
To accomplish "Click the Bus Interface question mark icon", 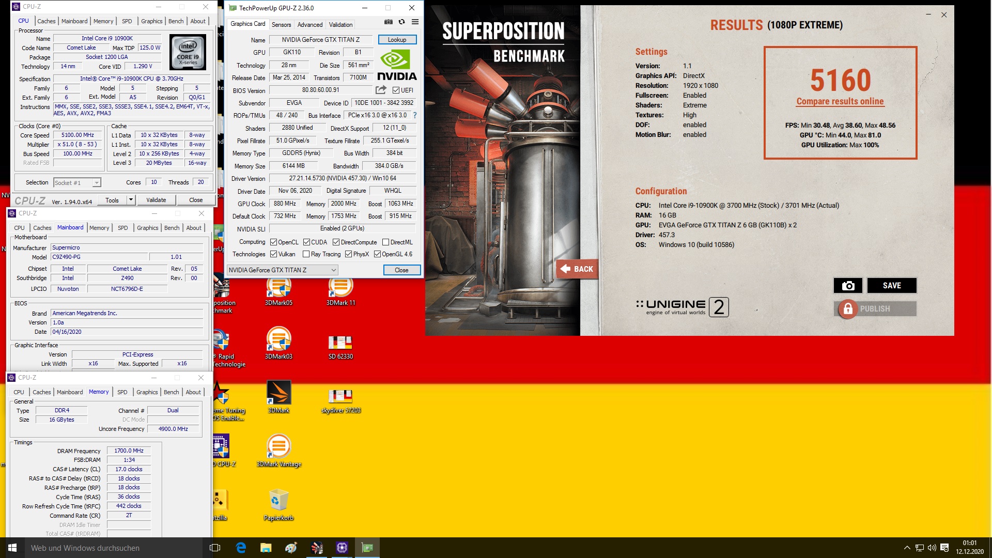I will [x=414, y=115].
